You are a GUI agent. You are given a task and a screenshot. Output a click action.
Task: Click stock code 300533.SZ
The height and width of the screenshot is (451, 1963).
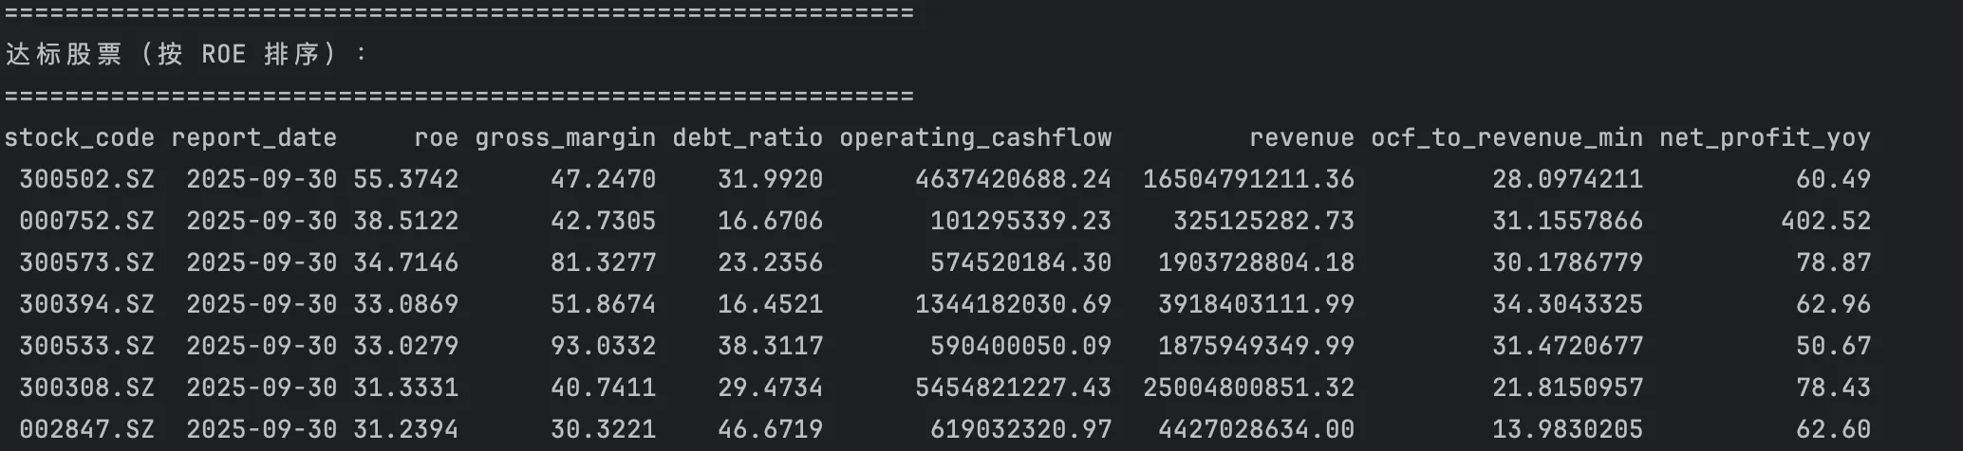tap(86, 347)
